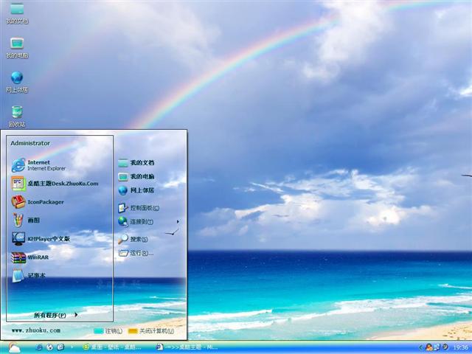Screen dimensions: 472x354
Task: Click network tray icon
Action: click(437, 347)
